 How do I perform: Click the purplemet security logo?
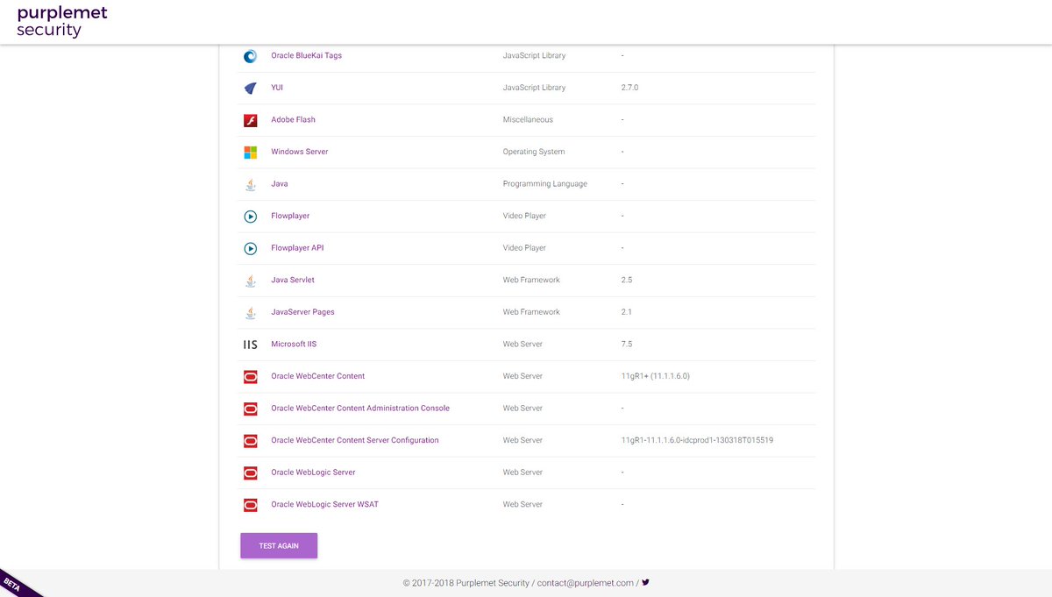click(62, 22)
